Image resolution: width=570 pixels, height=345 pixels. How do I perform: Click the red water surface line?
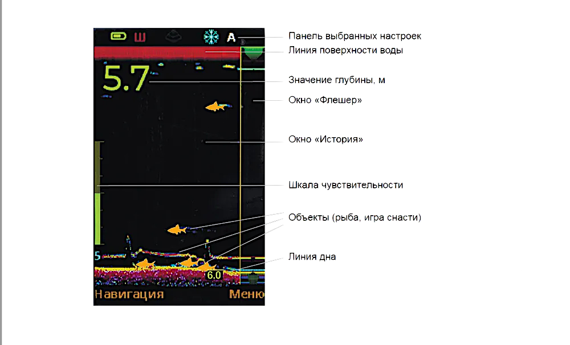165,53
